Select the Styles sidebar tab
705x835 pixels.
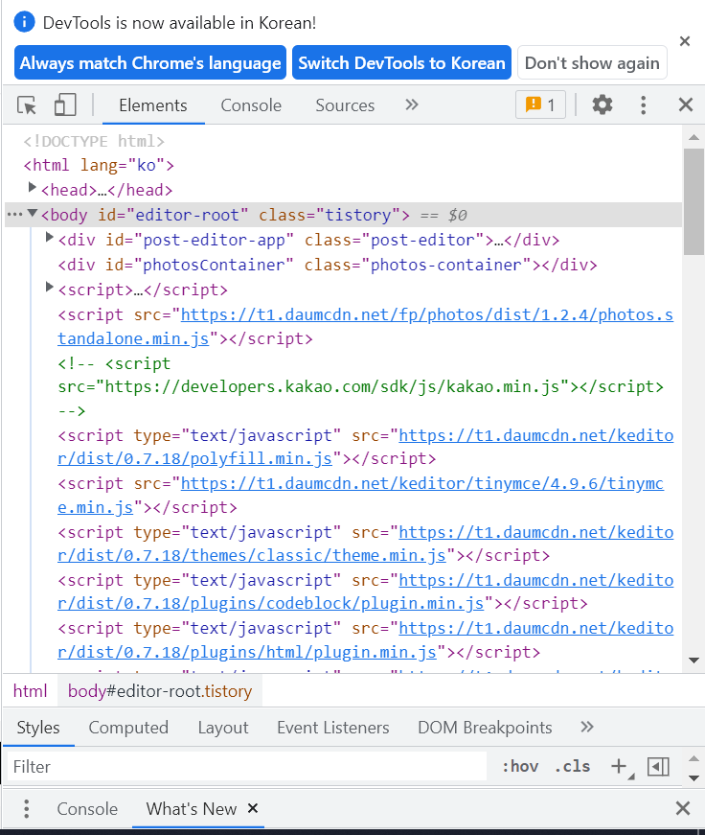(38, 728)
